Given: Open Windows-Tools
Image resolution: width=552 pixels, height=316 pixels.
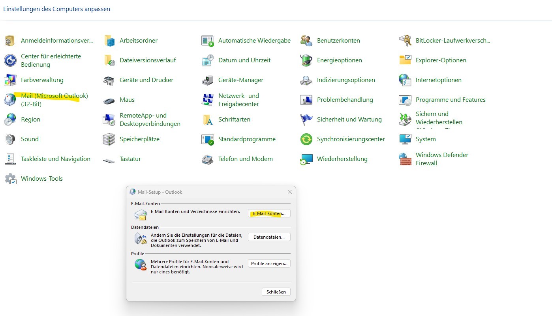Looking at the screenshot, I should 41,178.
